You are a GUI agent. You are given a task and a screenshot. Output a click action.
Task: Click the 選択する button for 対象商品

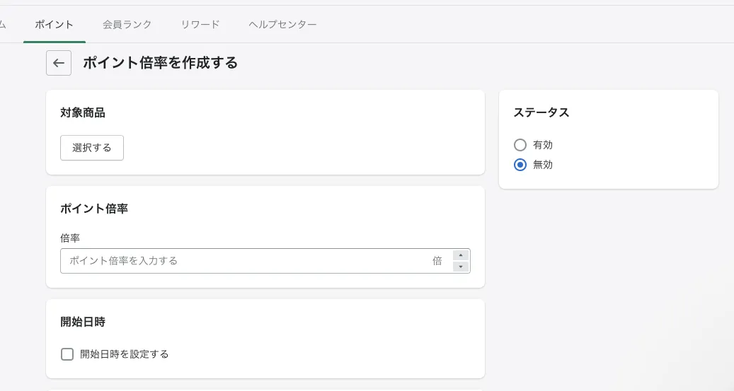coord(92,148)
